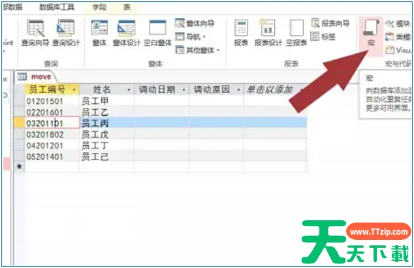Click the name cell 员工戊
This screenshot has height=268, width=414.
107,134
